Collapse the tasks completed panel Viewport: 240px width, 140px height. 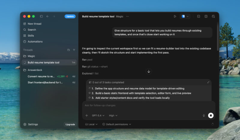click(x=208, y=82)
